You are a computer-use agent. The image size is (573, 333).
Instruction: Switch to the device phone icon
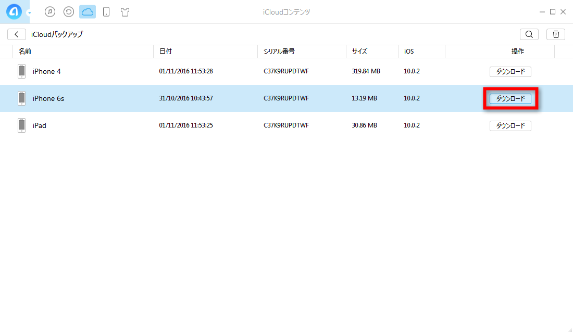click(106, 12)
